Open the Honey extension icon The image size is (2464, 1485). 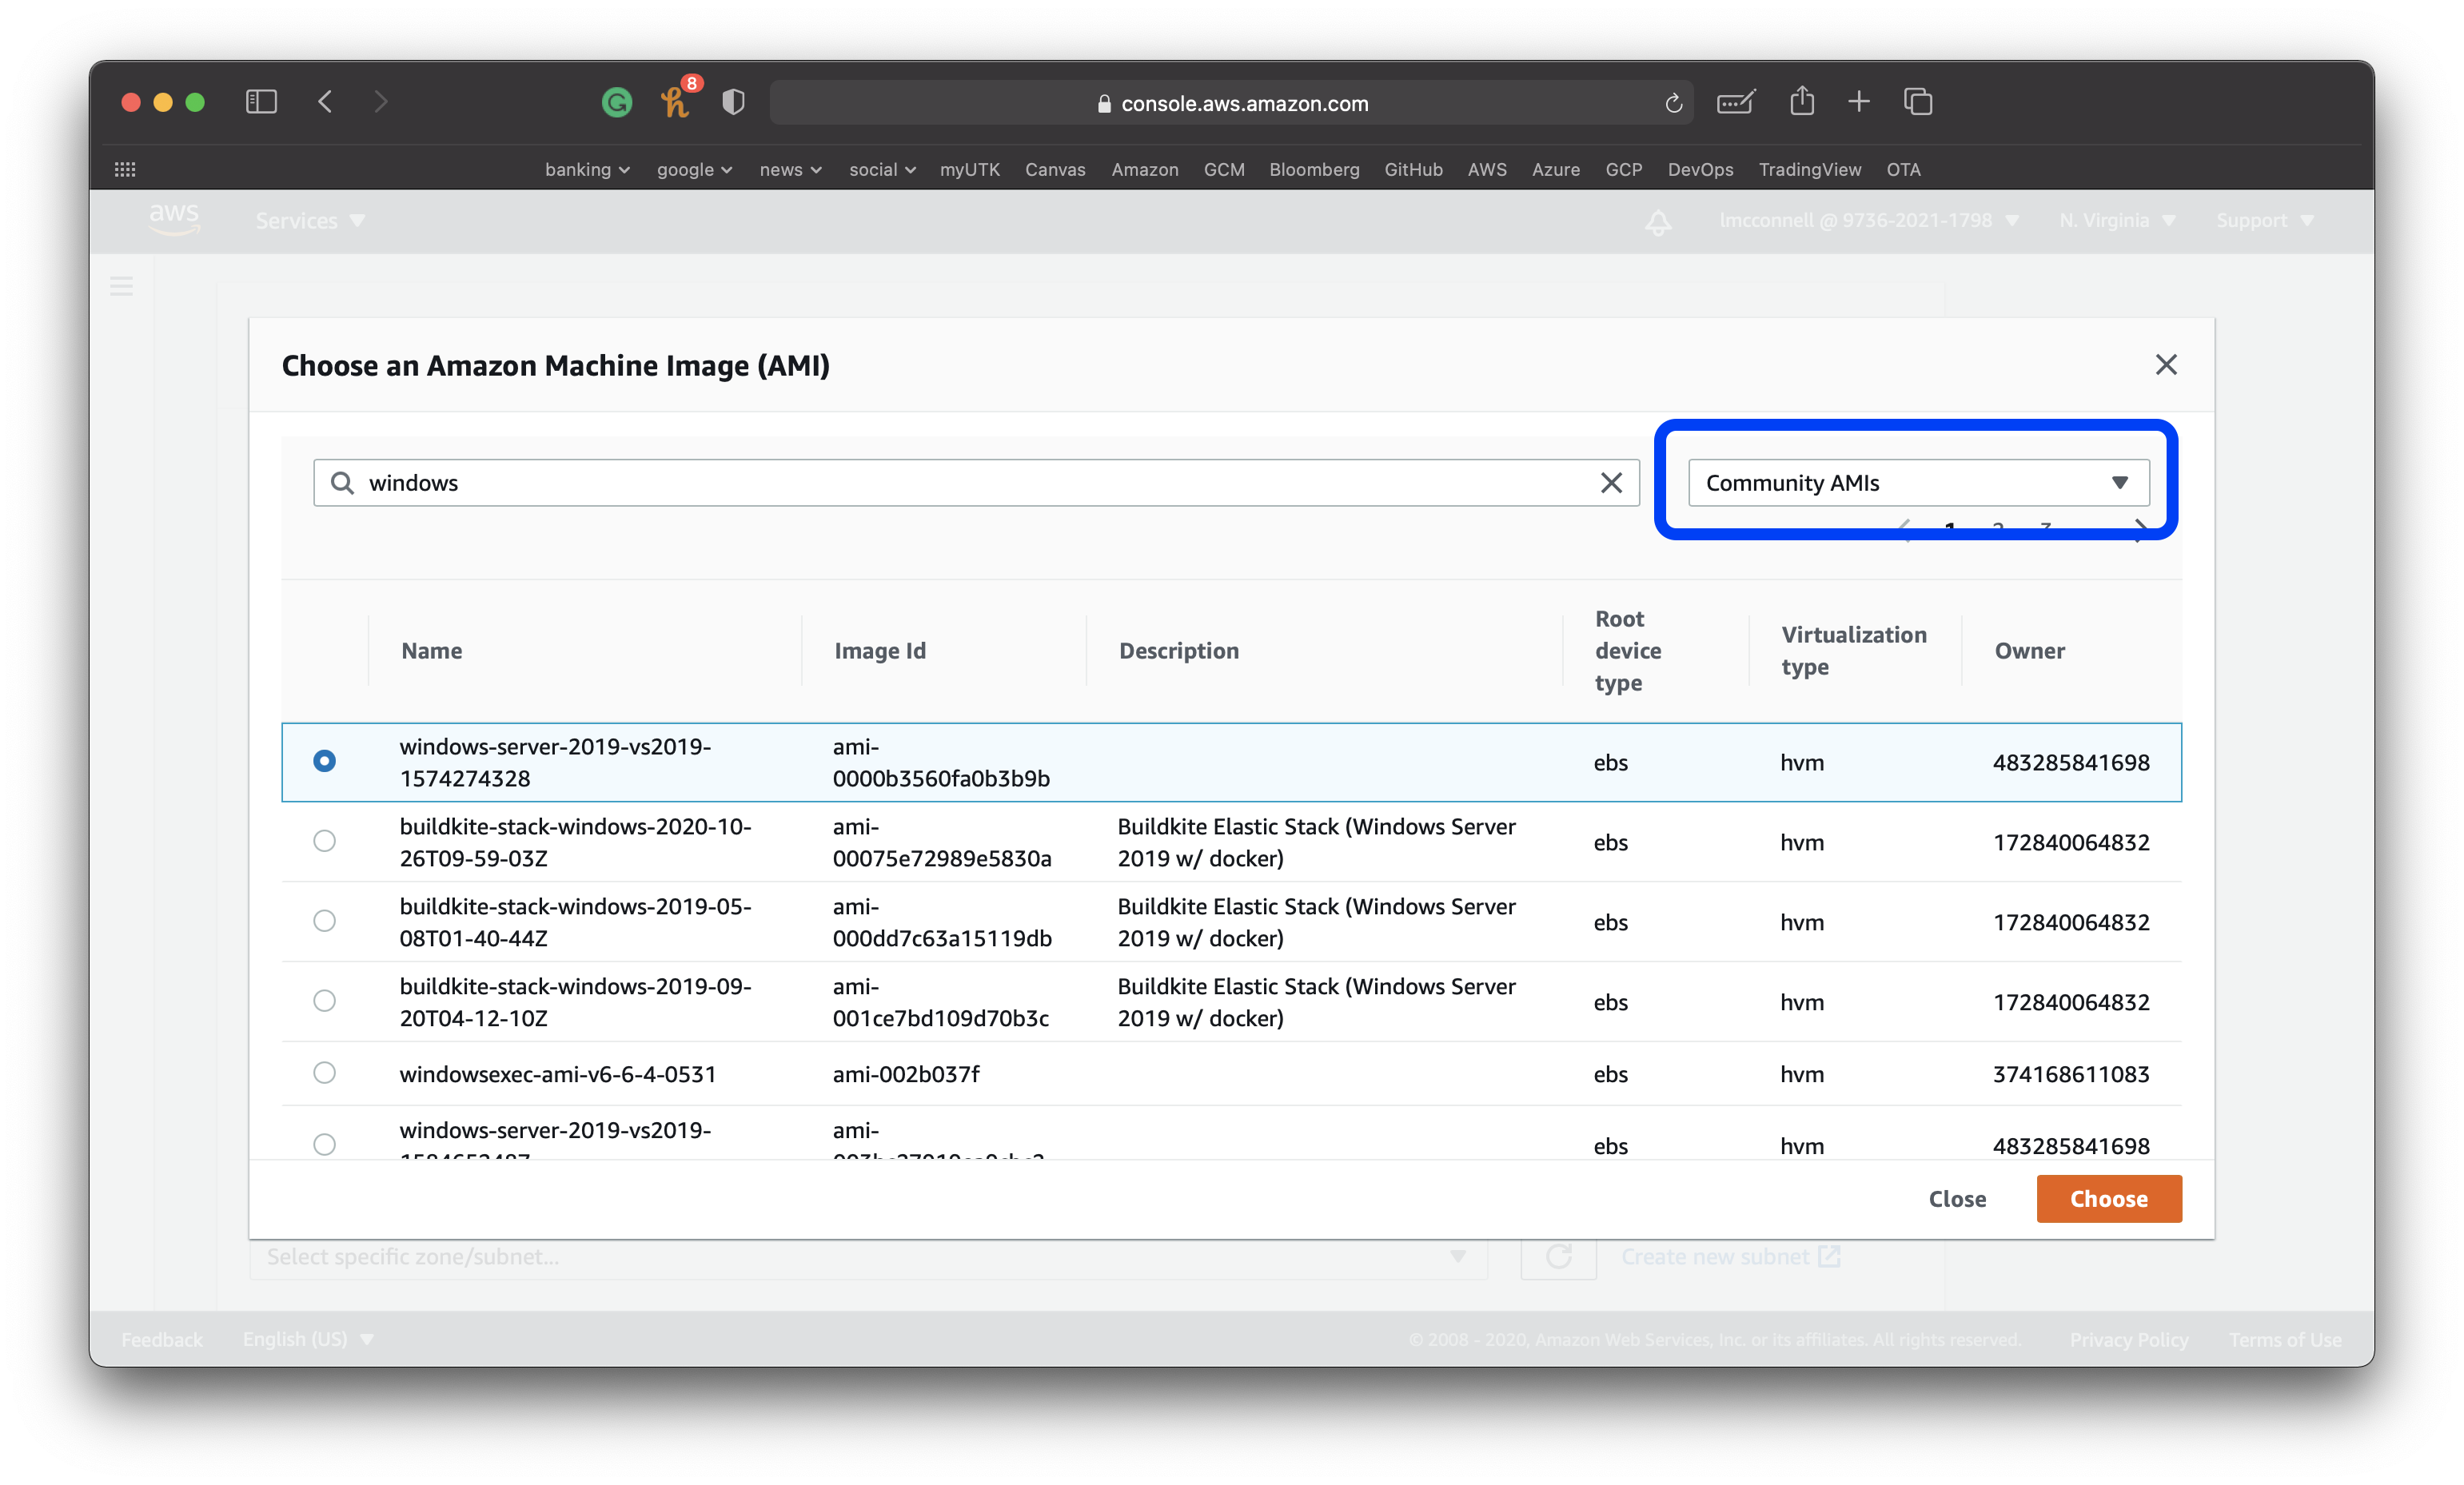(675, 102)
